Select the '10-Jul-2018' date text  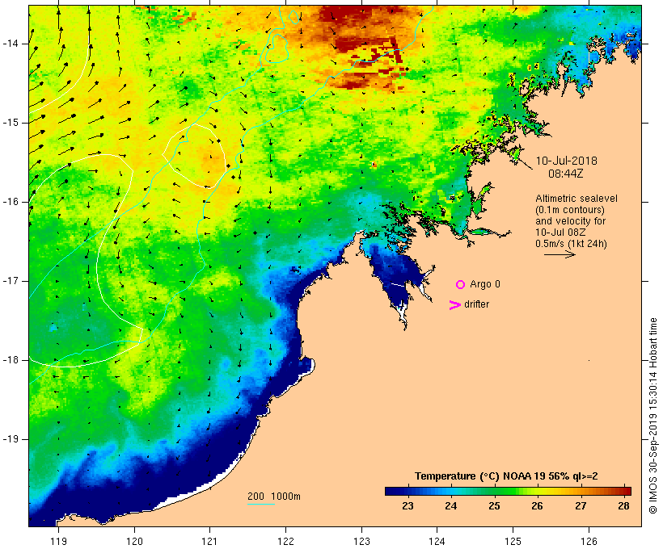[x=567, y=161]
